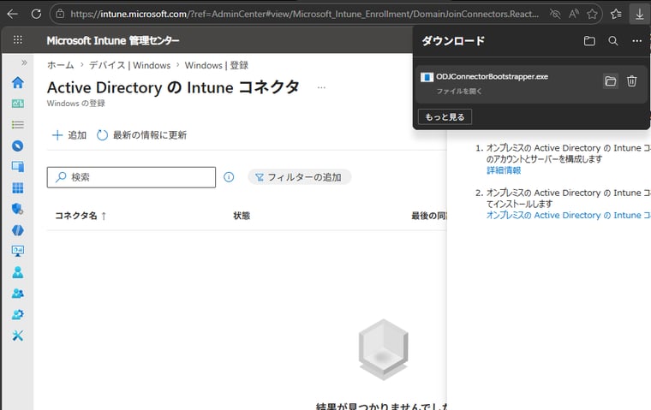
Task: Toggle the browser downloads arrow icon
Action: coord(639,14)
